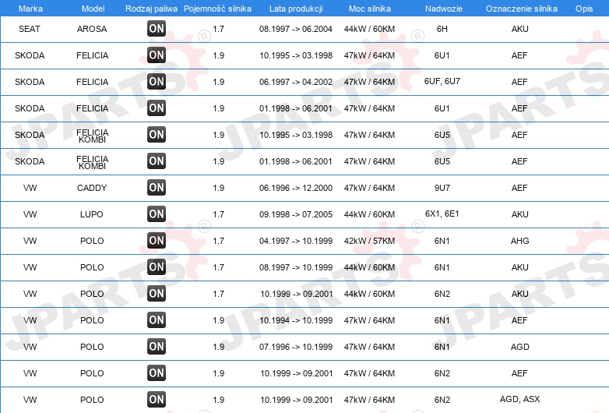Click production years 09.1998 -> 07.2005
This screenshot has height=413, width=609.
pos(296,214)
